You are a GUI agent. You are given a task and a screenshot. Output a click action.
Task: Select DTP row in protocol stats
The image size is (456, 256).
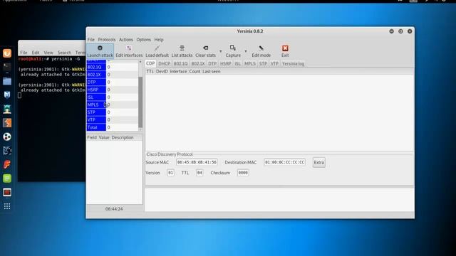click(113, 82)
